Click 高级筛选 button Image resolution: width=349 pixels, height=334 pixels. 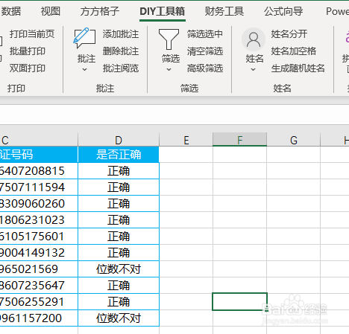pyautogui.click(x=205, y=68)
